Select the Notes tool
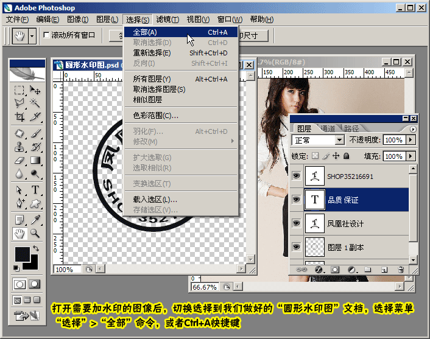Screen dimensions: 430x339 tap(19, 220)
